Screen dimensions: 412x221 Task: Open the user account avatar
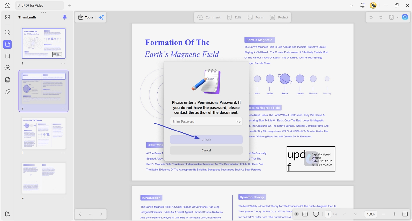click(x=373, y=5)
